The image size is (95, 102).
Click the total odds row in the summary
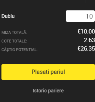point(48,40)
